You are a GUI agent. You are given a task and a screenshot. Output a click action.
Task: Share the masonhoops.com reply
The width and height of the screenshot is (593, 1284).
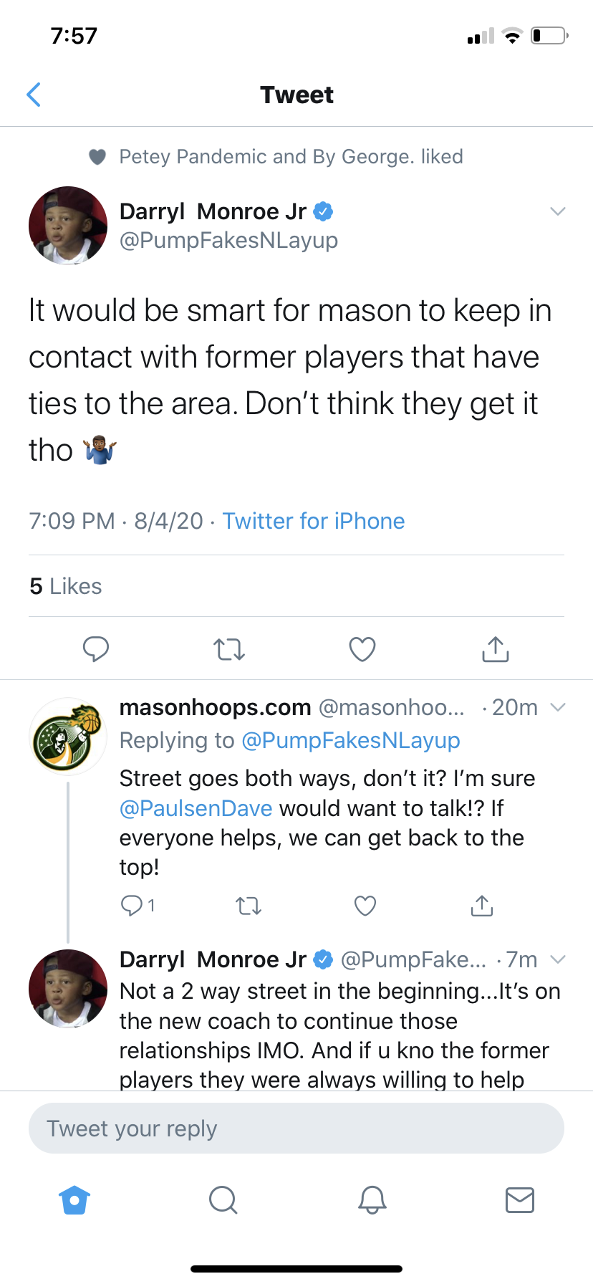(482, 906)
